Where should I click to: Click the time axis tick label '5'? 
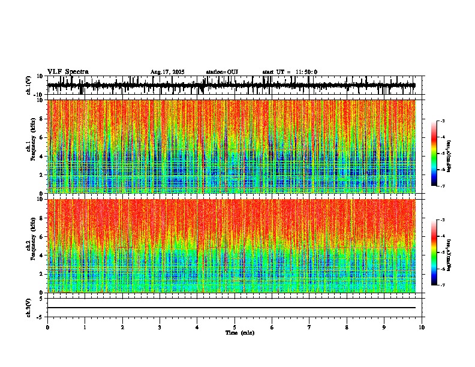(x=235, y=327)
